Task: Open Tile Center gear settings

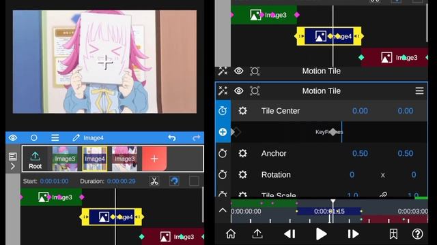Action: 242,111
